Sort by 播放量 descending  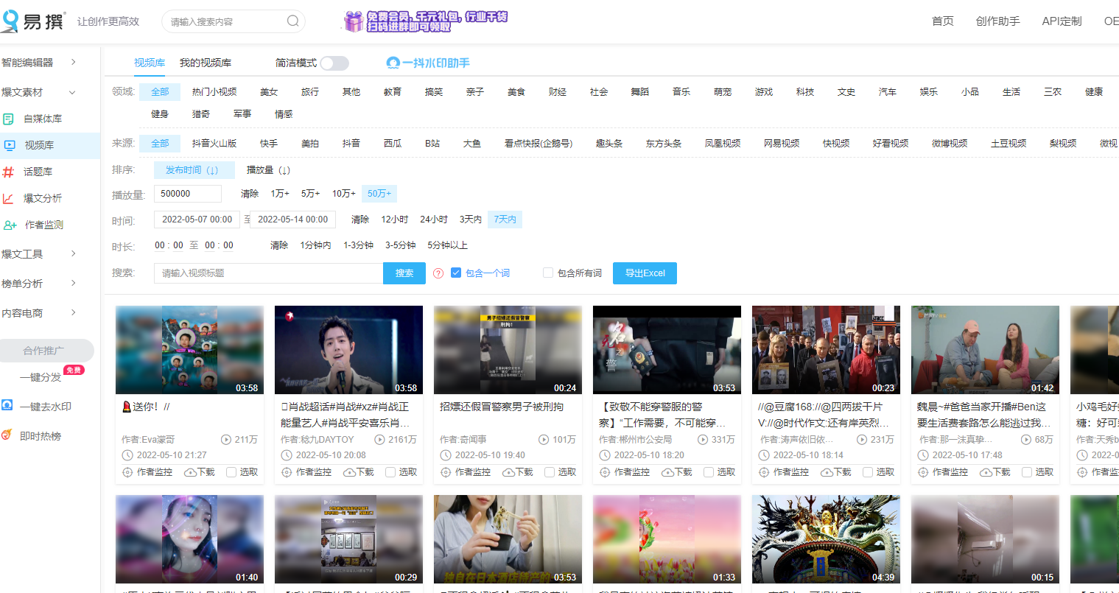tap(268, 170)
